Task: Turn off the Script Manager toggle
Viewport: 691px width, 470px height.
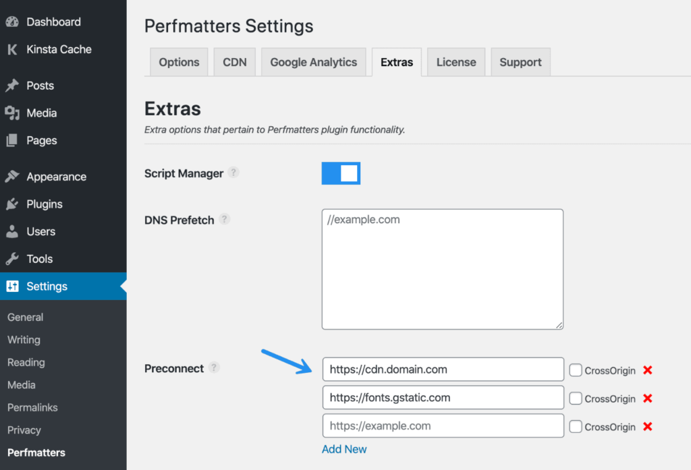Action: [341, 173]
